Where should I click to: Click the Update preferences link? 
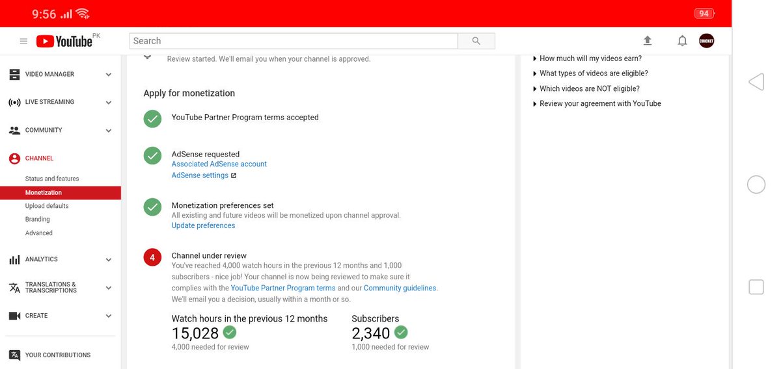[x=203, y=225]
